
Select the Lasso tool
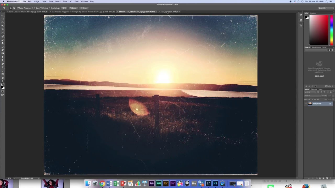[2, 22]
